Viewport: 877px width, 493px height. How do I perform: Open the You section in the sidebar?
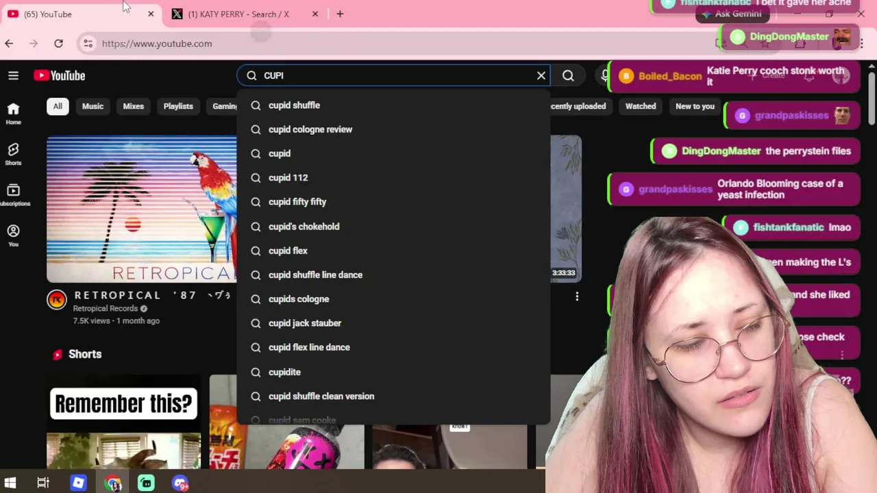[13, 236]
